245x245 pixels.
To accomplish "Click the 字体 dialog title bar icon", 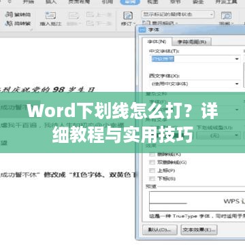I will (142, 30).
